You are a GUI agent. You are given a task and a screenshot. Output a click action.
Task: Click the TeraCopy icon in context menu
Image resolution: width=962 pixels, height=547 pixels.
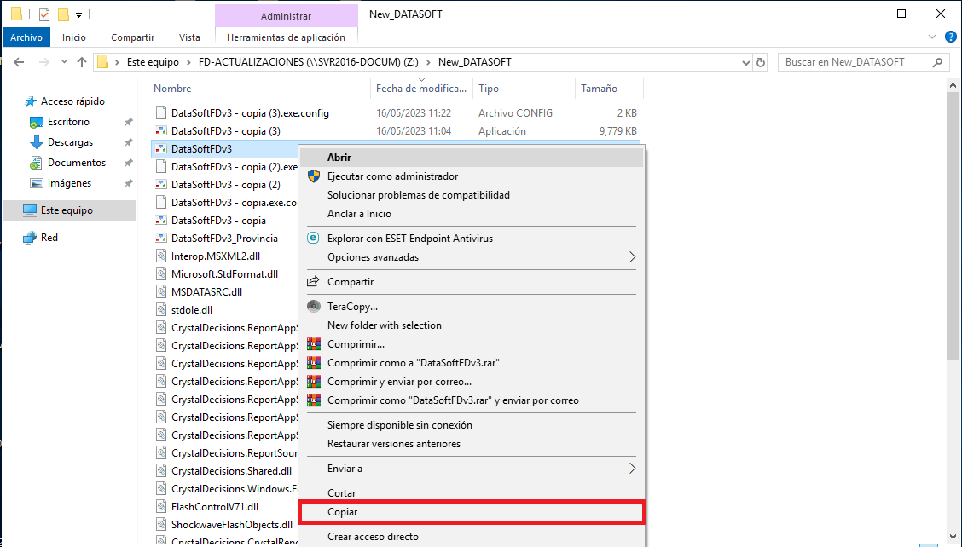coord(314,306)
